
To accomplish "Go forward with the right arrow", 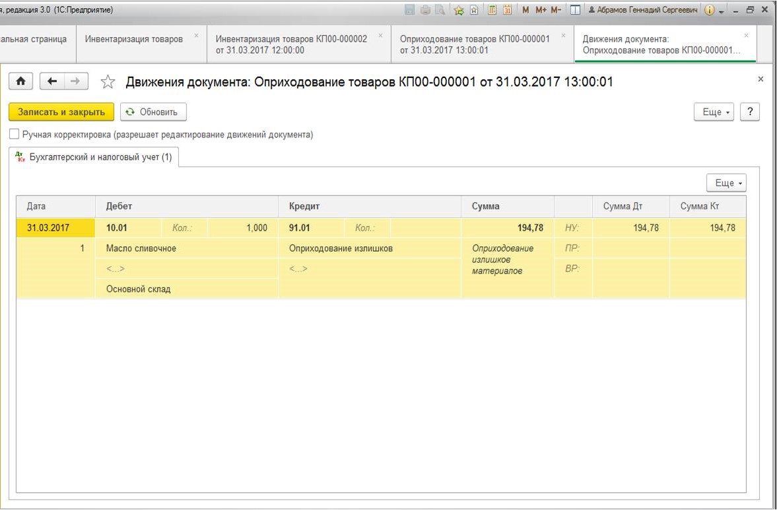I will tap(75, 81).
